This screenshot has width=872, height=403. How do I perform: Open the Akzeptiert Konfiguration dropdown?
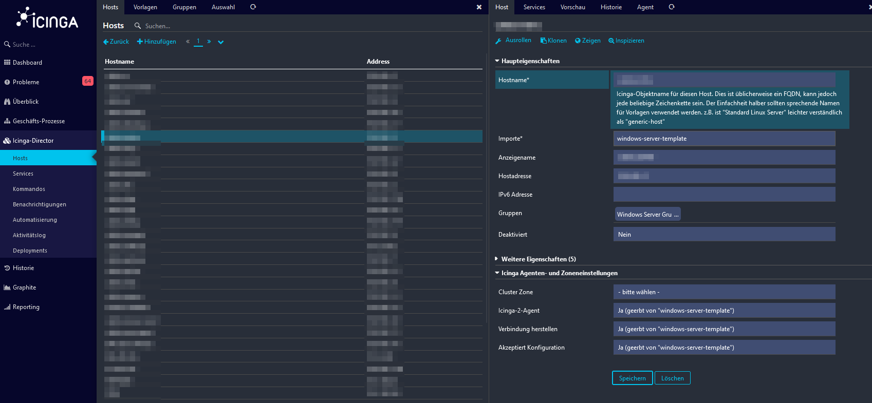pyautogui.click(x=724, y=347)
